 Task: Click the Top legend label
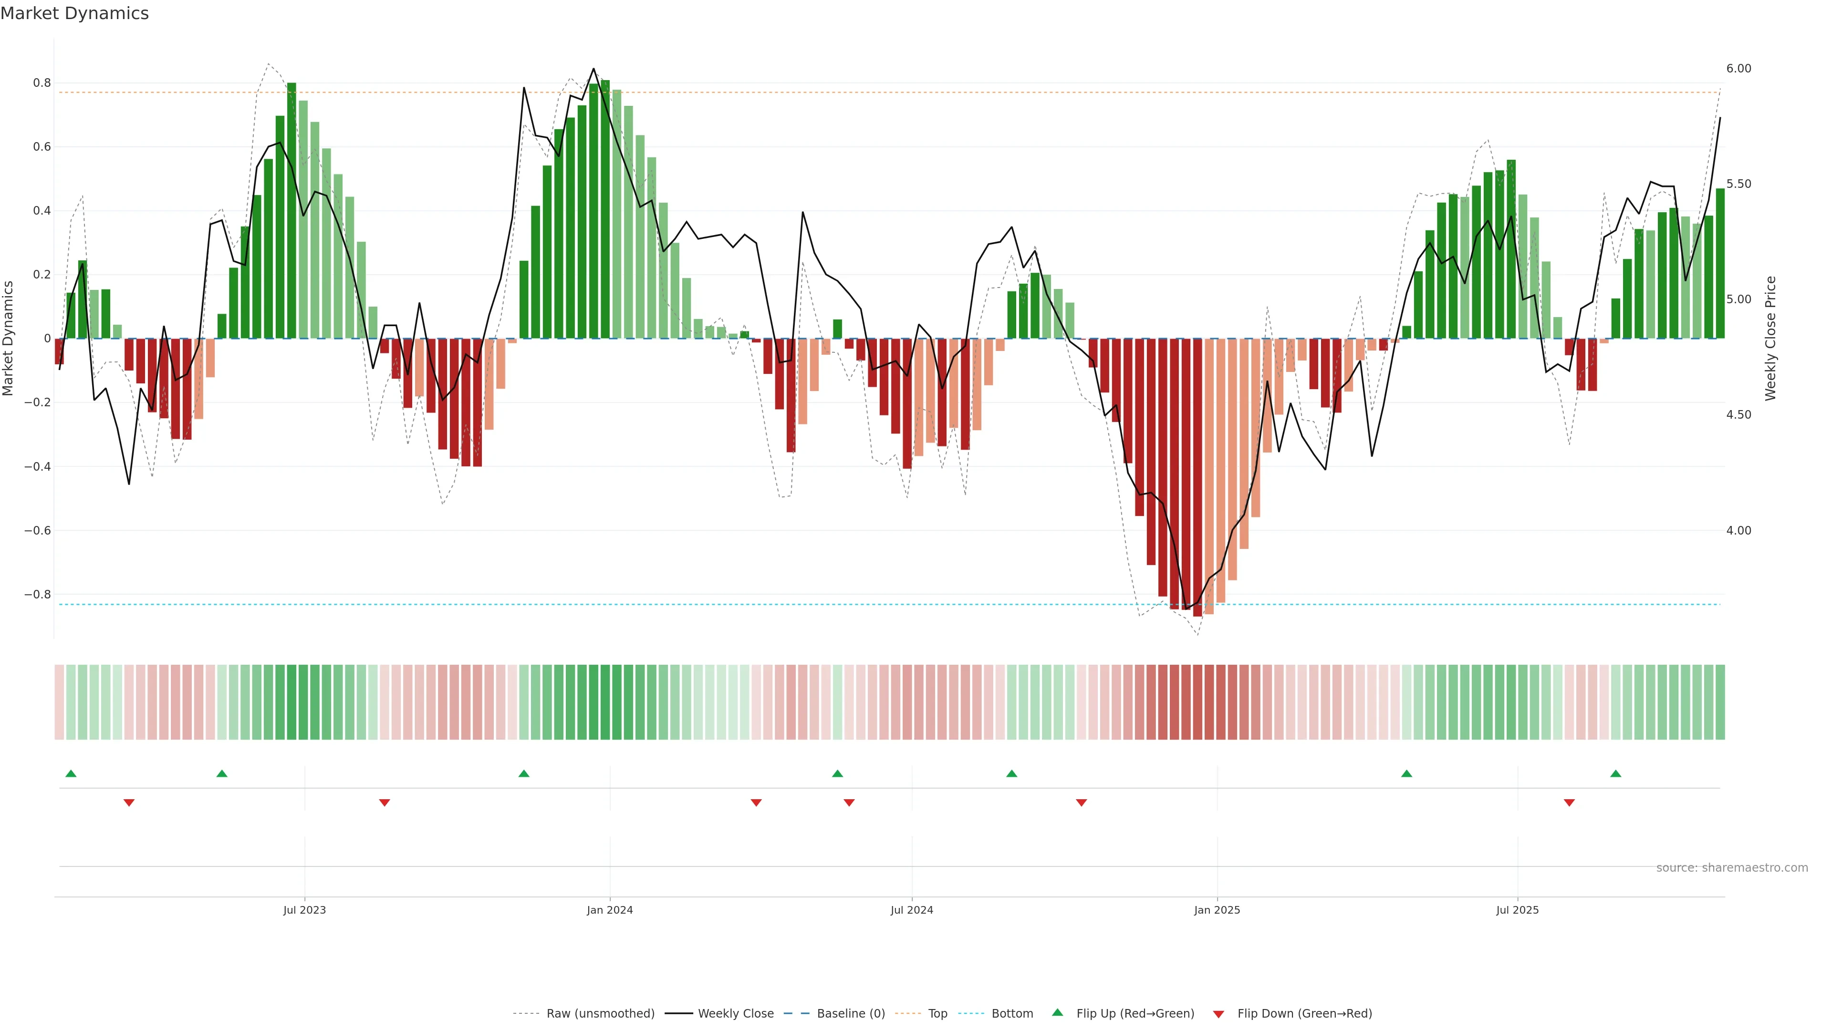pyautogui.click(x=937, y=1014)
